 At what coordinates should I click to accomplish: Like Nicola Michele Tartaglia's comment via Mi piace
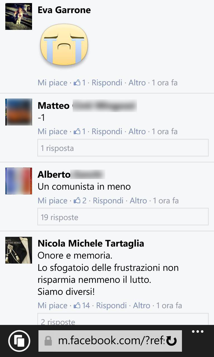click(x=53, y=306)
